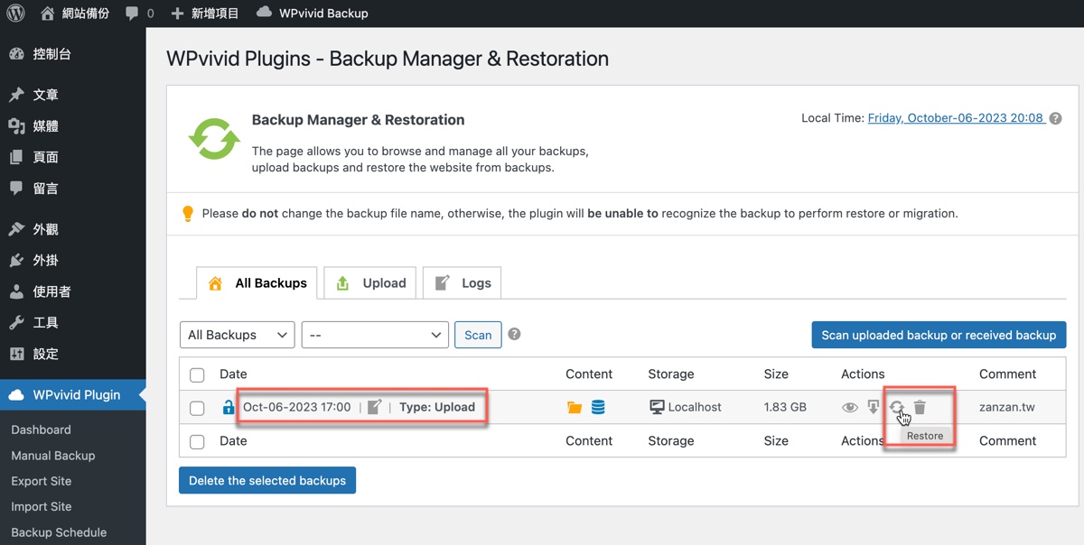Tick the select-all checkbox in table footer
Screen dimensions: 1084x545
point(197,441)
